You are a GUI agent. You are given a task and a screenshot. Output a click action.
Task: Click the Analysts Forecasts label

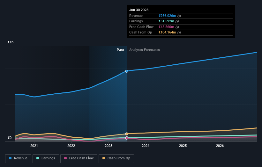click(144, 50)
